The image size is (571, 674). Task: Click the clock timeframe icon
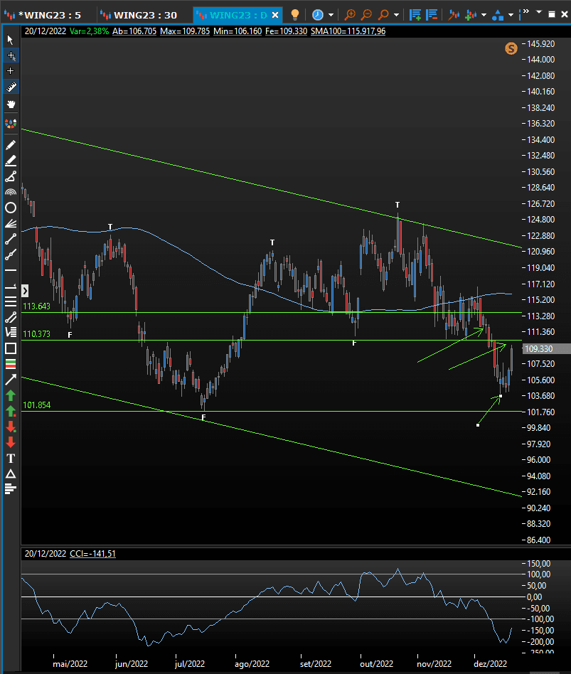[318, 15]
